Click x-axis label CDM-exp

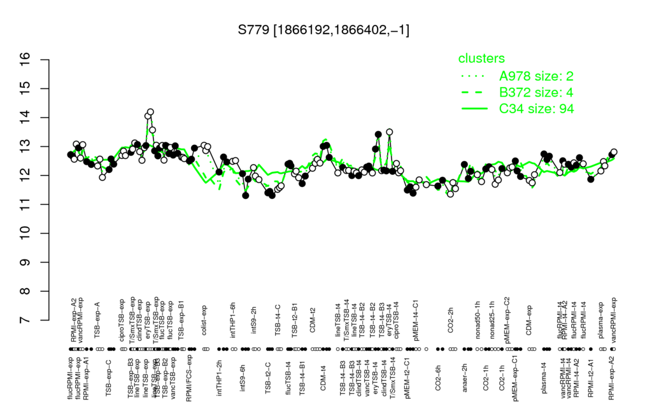coord(529,321)
